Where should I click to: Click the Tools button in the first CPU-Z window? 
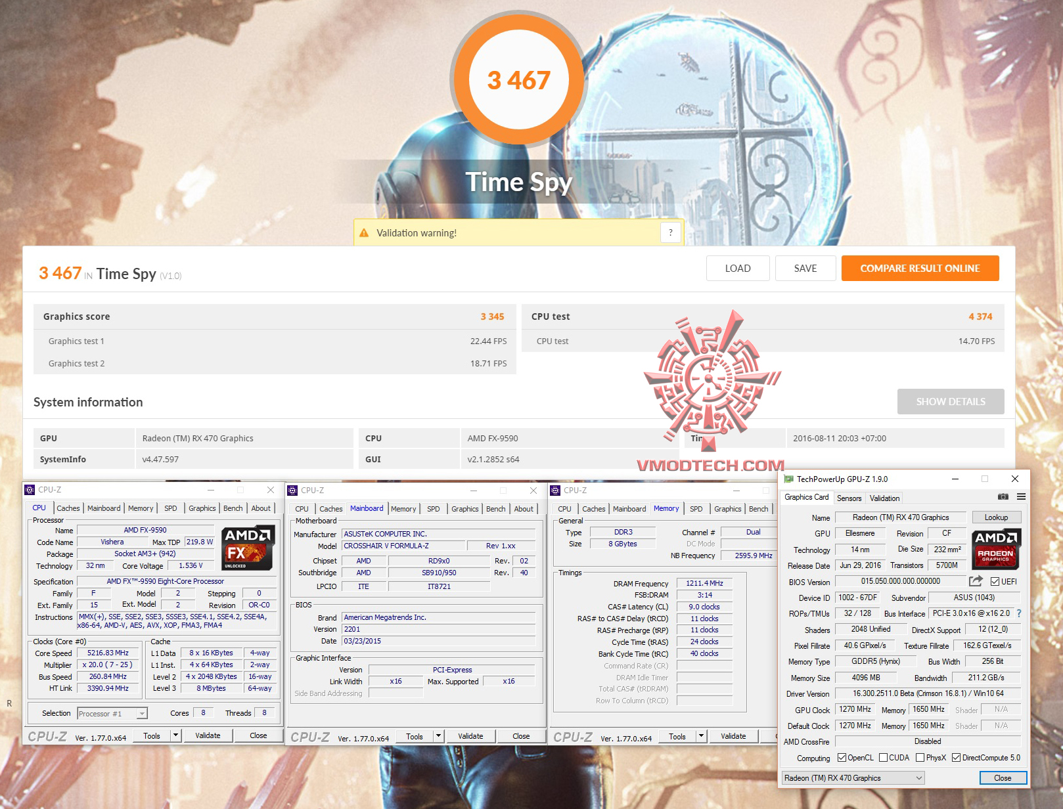click(x=152, y=736)
